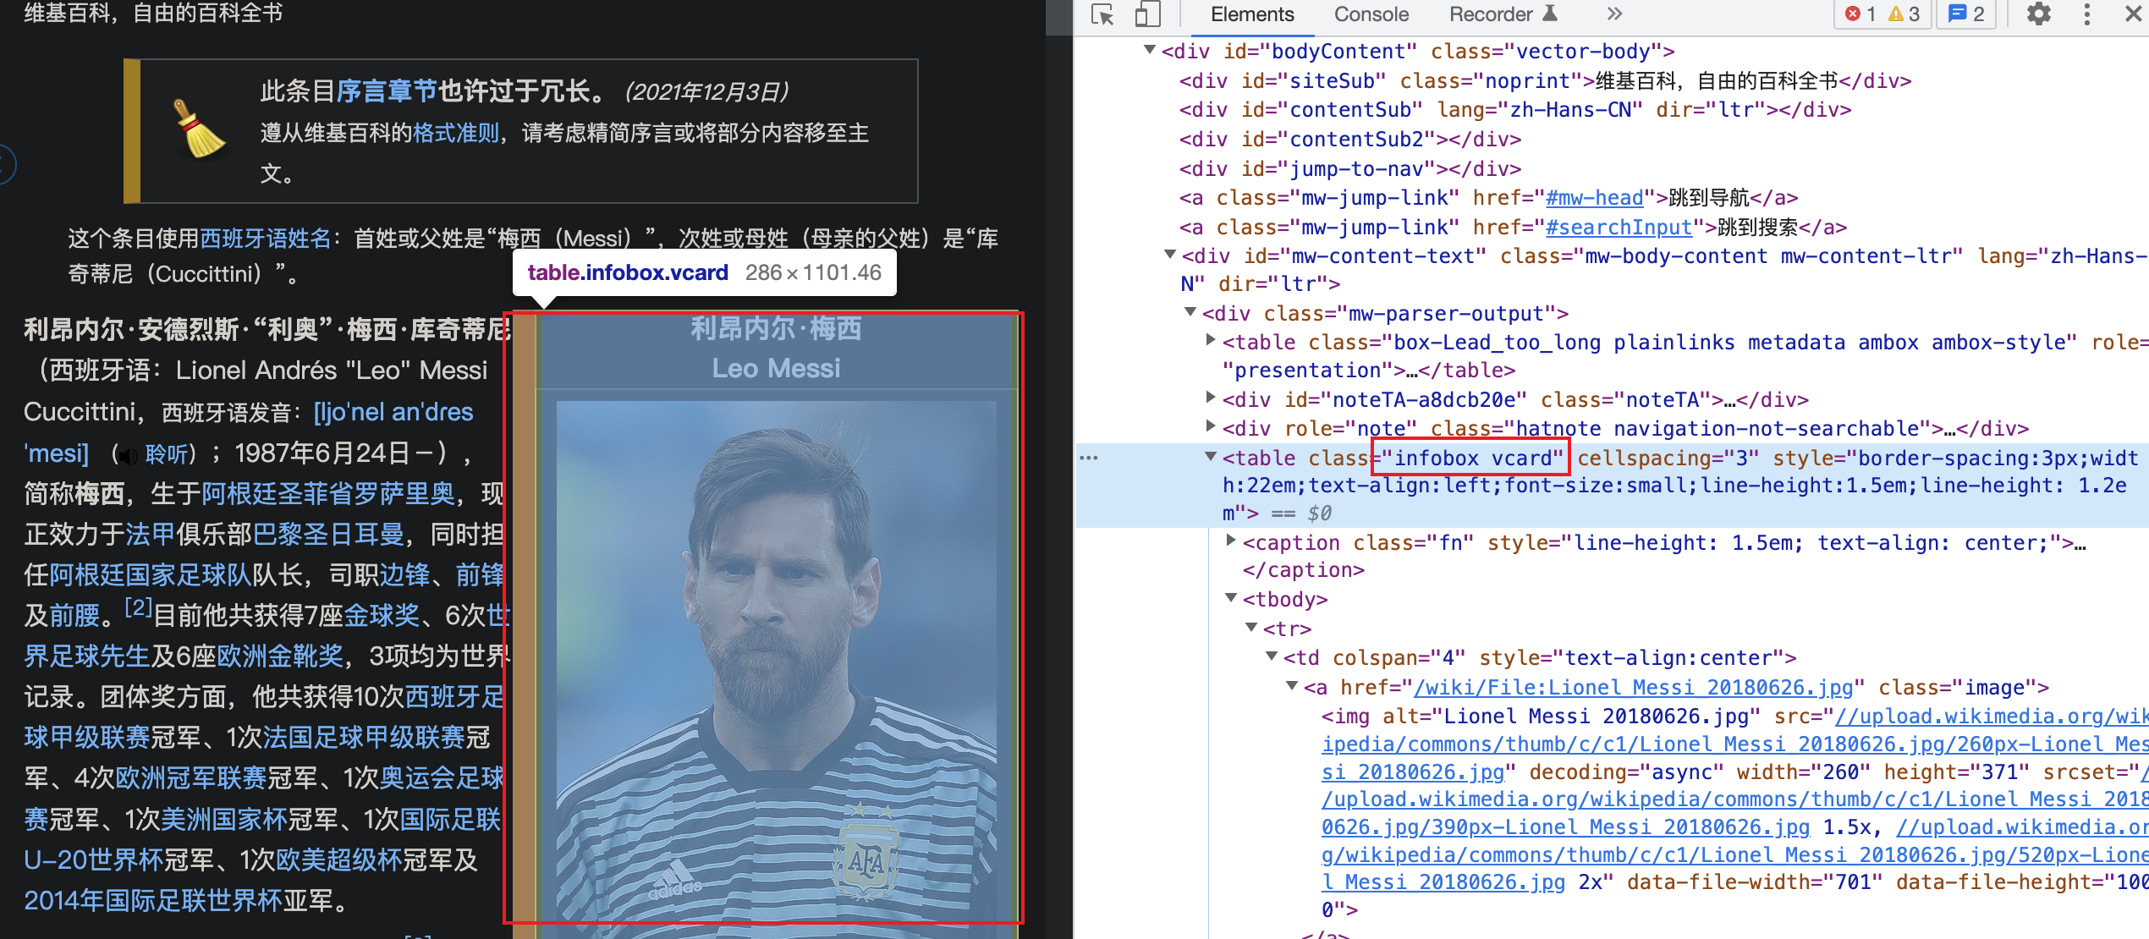This screenshot has height=939, width=2149.
Task: Collapse the bodyContent div node
Action: click(1149, 50)
